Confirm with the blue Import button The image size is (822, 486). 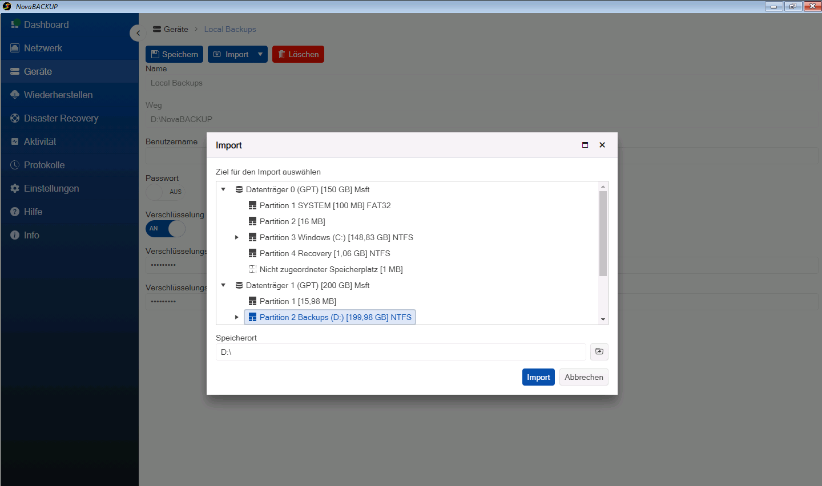pos(538,377)
